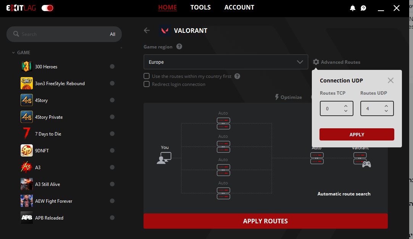This screenshot has height=239, width=413.
Task: Click the search magnifier icon
Action: [16, 34]
